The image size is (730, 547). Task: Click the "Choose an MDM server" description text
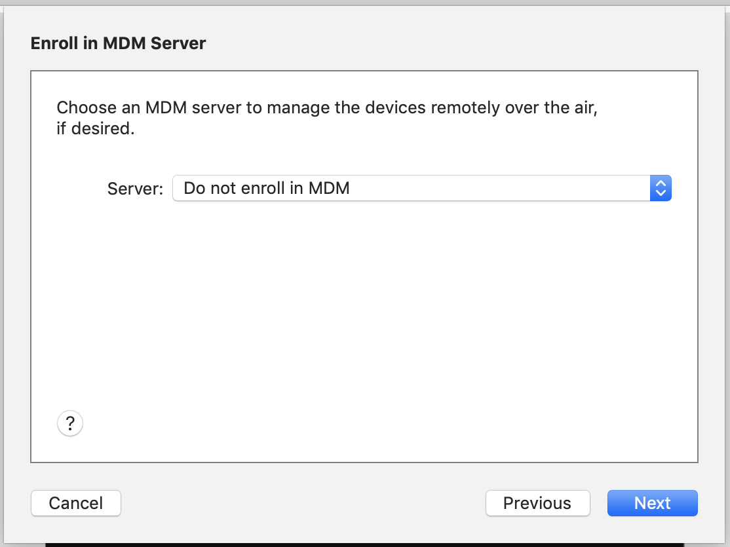326,108
